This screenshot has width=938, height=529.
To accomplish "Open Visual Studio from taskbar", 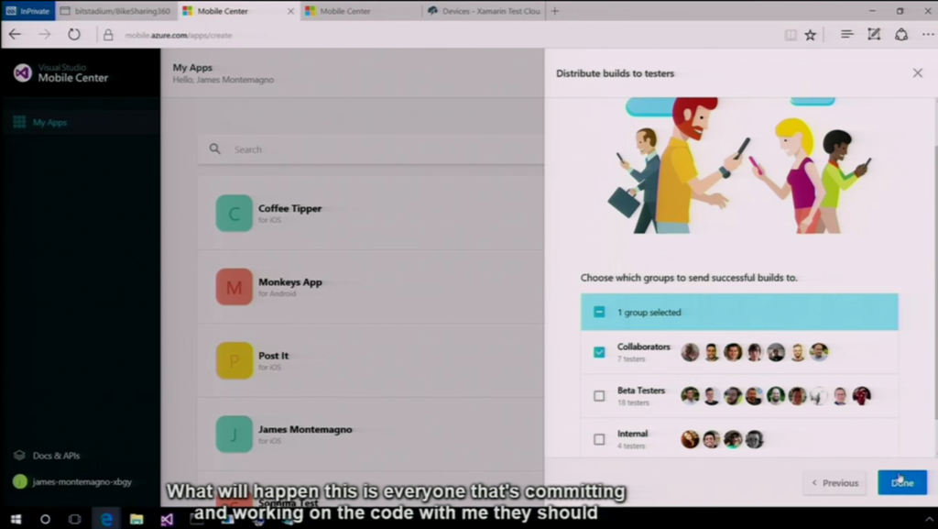I will point(167,519).
